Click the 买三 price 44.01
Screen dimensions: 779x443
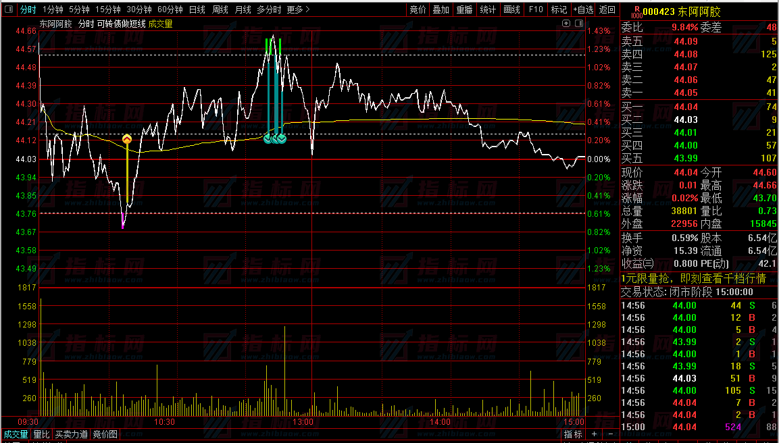click(x=686, y=132)
